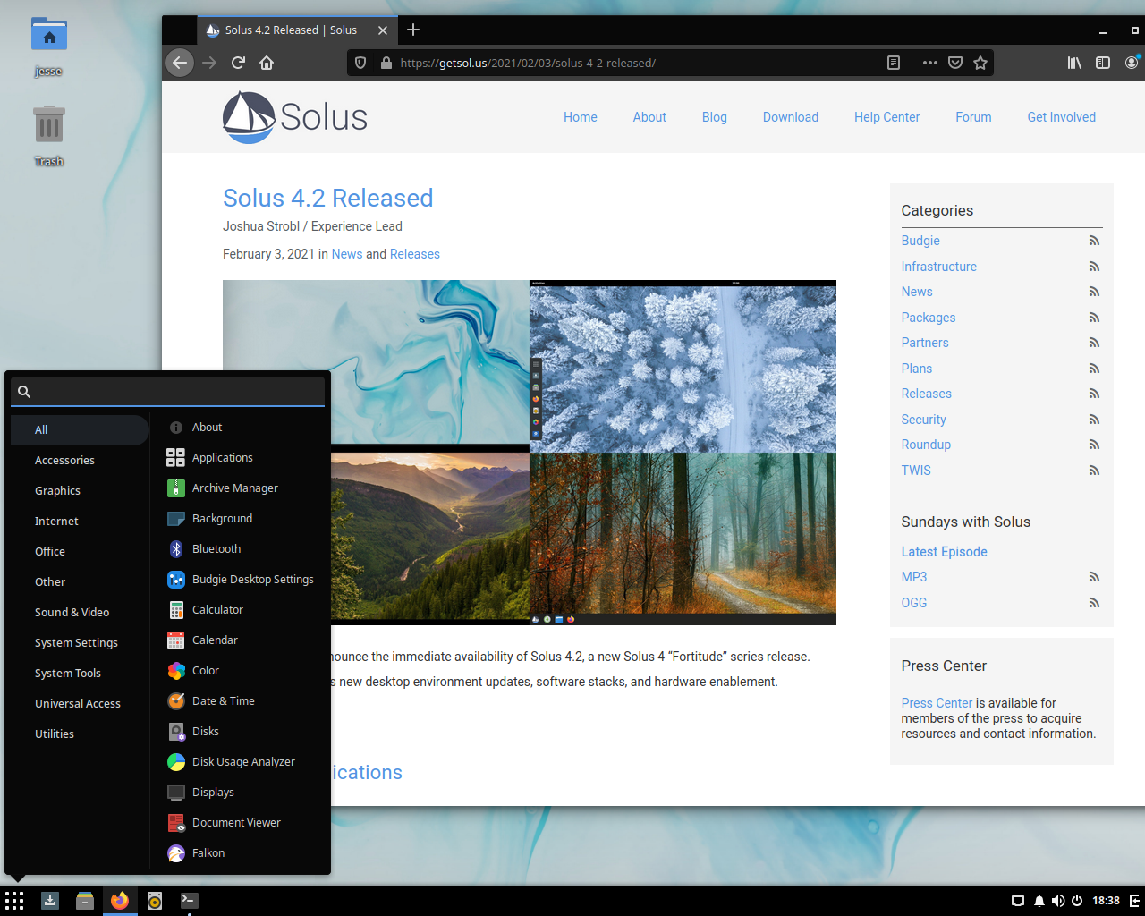Click the volume icon in system tray
1145x916 pixels.
coord(1057,901)
